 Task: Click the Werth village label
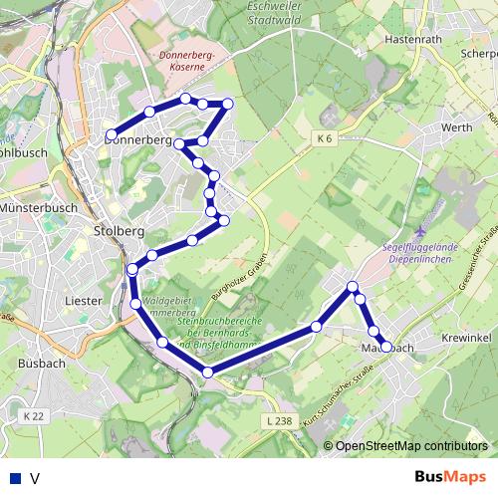pyautogui.click(x=456, y=127)
